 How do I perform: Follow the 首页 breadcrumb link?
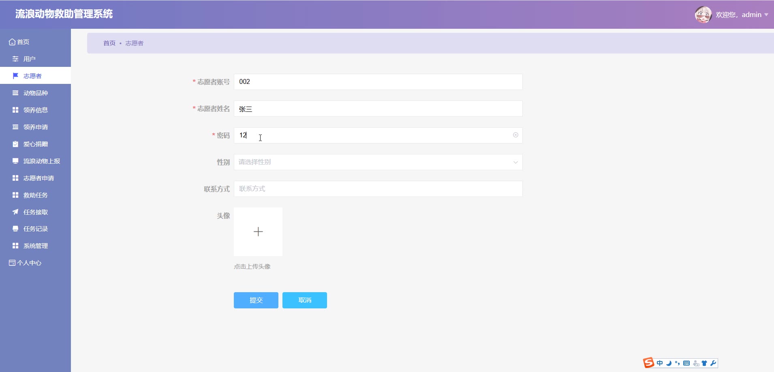[109, 43]
